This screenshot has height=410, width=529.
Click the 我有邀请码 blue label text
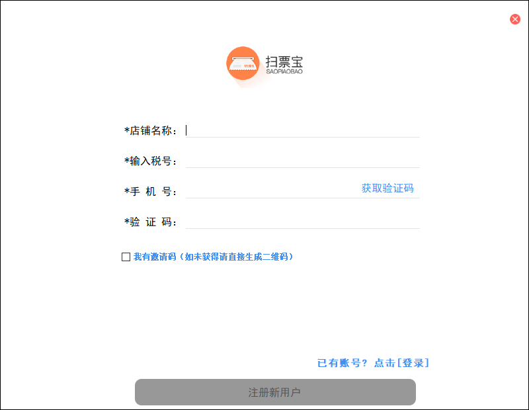(x=213, y=257)
